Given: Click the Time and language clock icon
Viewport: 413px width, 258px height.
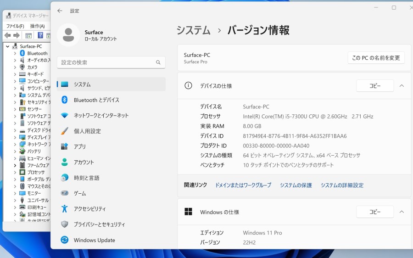Looking at the screenshot, I should point(65,178).
